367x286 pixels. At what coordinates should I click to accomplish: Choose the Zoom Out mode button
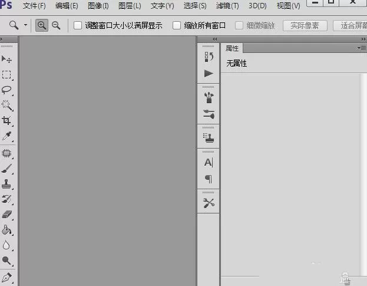coord(56,25)
